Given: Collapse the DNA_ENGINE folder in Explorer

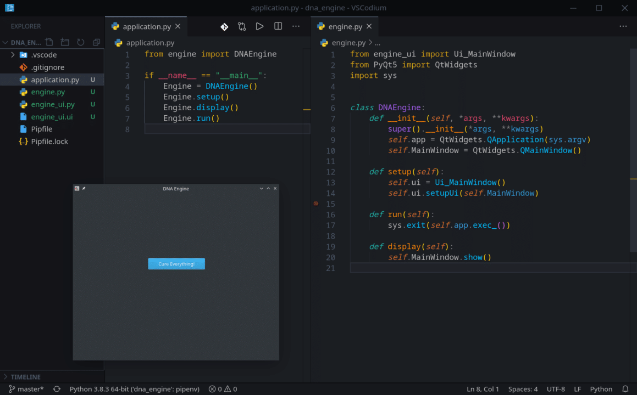Looking at the screenshot, I should click(x=5, y=42).
